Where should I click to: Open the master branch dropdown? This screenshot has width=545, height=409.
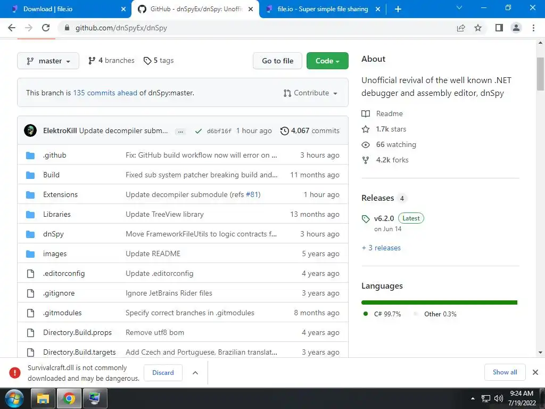pos(48,61)
